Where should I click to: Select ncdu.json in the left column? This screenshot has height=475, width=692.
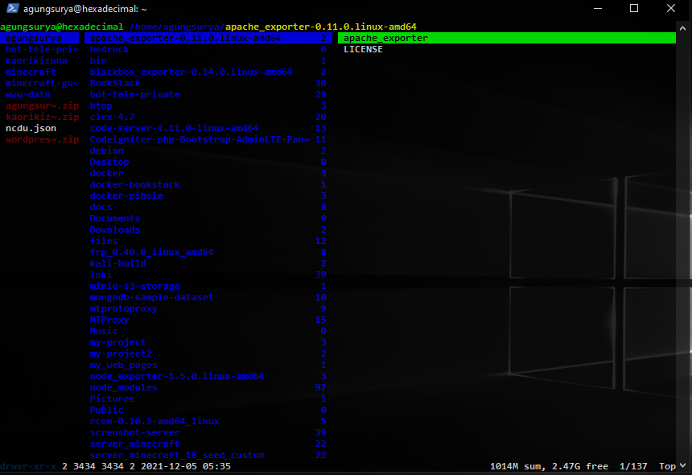tap(31, 128)
